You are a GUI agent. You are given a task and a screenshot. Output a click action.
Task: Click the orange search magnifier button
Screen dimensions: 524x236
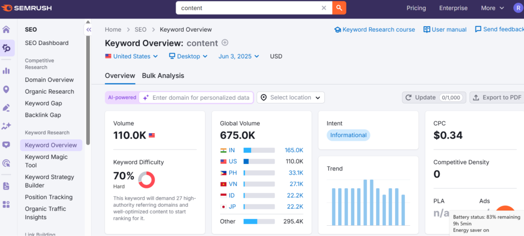[339, 8]
